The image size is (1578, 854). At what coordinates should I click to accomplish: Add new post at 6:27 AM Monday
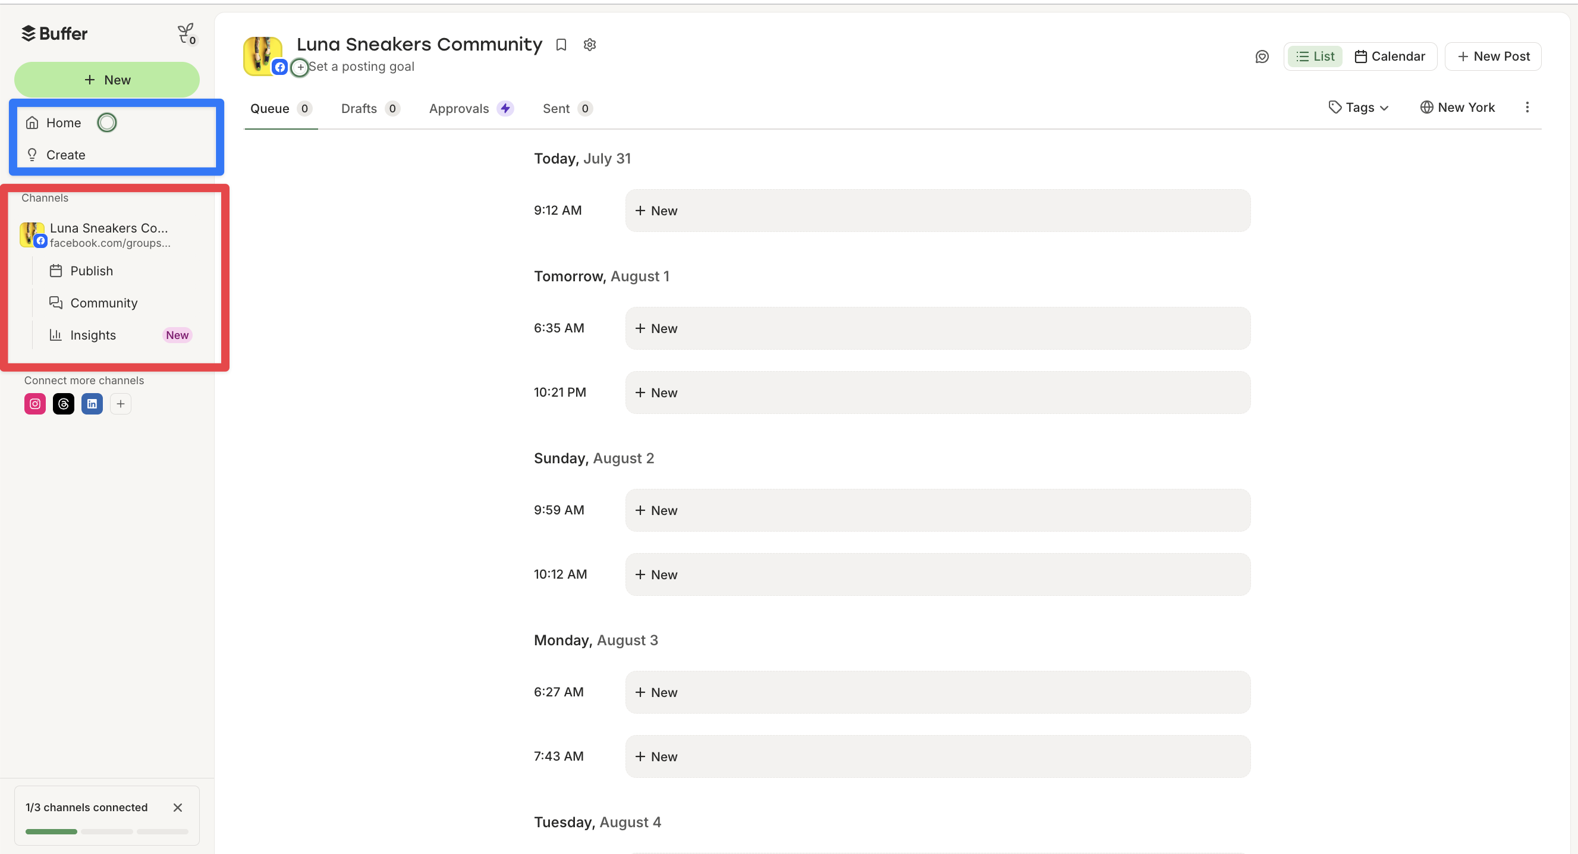click(x=937, y=692)
